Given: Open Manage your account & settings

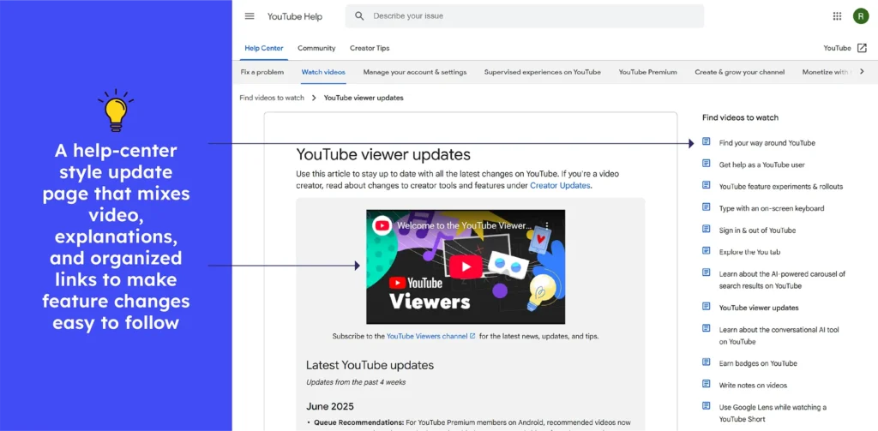Looking at the screenshot, I should point(414,72).
